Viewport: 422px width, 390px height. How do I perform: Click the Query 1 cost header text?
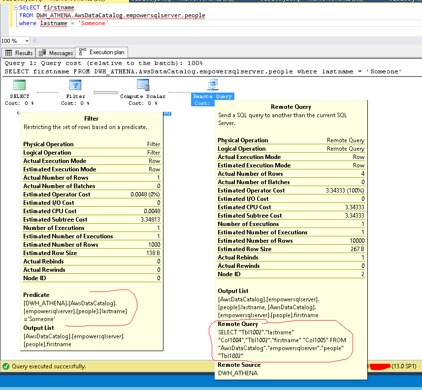tap(103, 63)
